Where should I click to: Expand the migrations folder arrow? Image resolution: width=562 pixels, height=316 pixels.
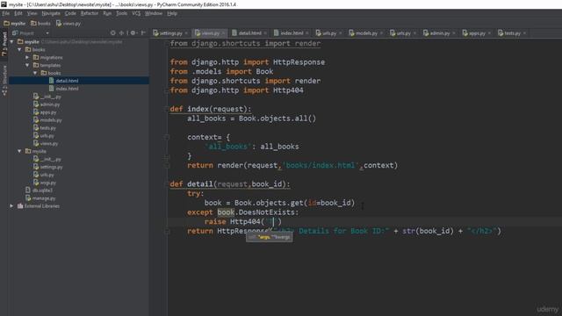27,57
